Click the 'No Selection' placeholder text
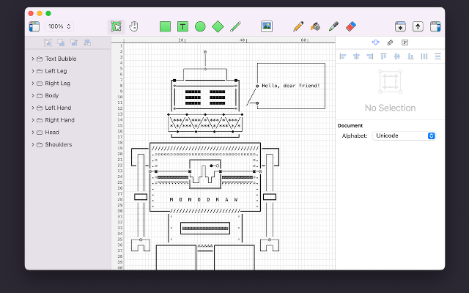The width and height of the screenshot is (469, 293). [x=390, y=108]
